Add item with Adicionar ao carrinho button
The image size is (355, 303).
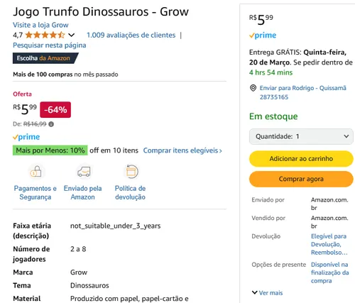(x=301, y=159)
